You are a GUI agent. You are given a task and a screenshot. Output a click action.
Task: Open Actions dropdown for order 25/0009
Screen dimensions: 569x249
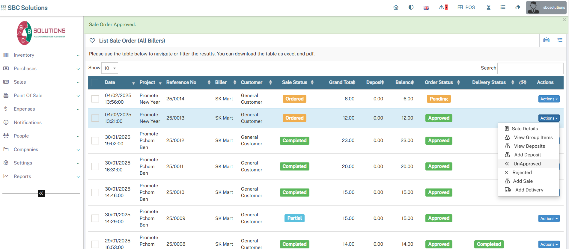549,218
